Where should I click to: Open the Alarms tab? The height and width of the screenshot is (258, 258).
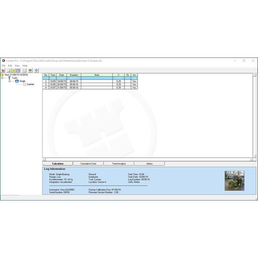[x=150, y=164]
